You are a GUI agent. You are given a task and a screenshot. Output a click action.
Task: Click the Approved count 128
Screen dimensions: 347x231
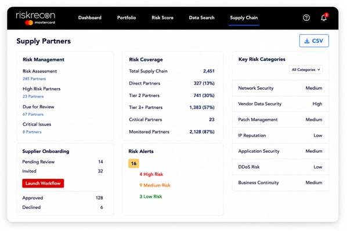(99, 198)
